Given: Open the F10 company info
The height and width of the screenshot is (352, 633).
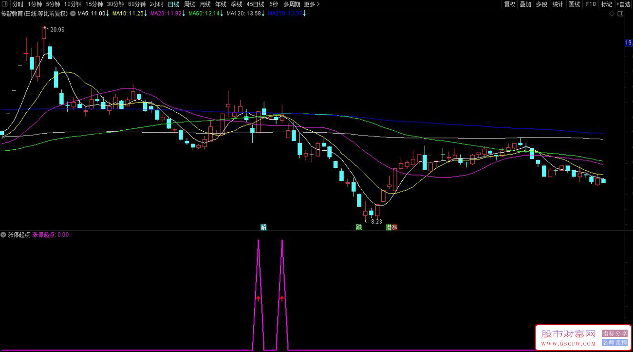Looking at the screenshot, I should point(591,4).
